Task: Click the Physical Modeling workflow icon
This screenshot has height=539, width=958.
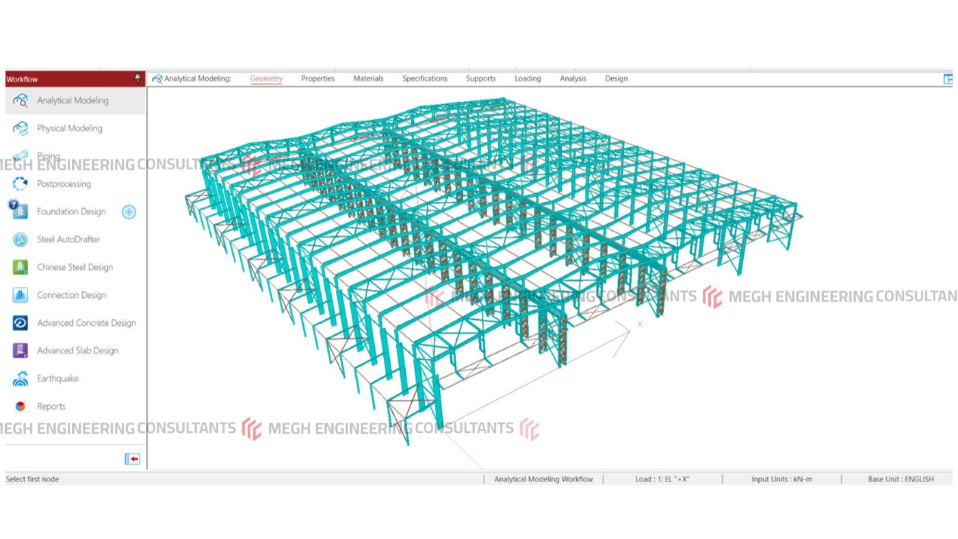Action: pos(21,128)
